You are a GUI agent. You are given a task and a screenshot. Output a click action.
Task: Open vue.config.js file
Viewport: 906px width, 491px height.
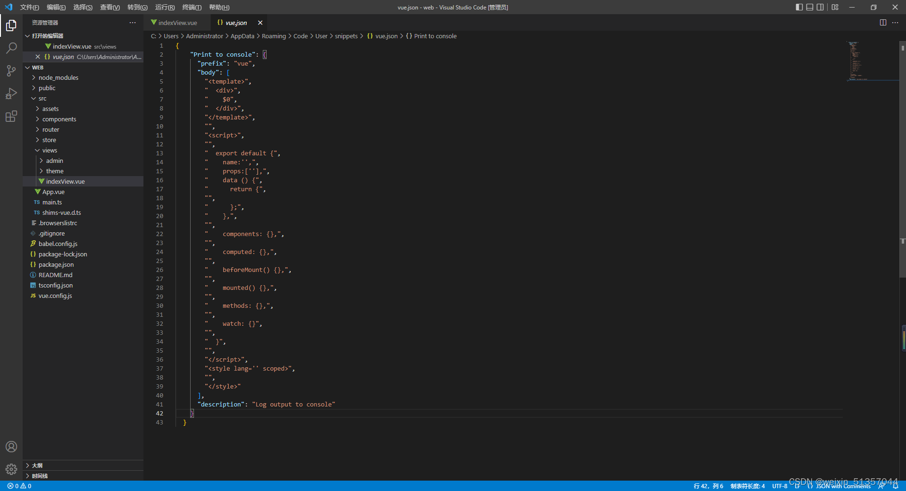(x=83, y=296)
